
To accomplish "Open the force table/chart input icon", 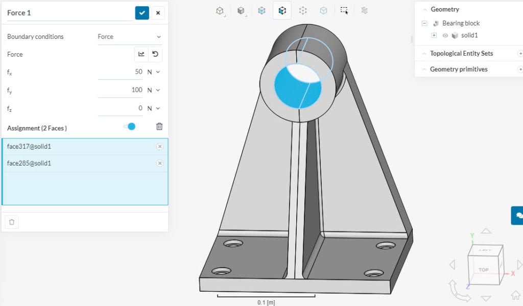I will click(x=141, y=54).
